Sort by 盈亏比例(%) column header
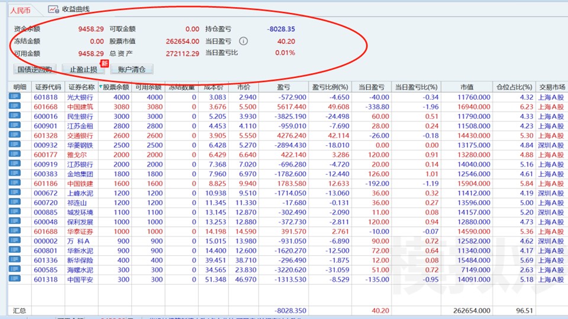568x319 pixels. click(x=330, y=87)
